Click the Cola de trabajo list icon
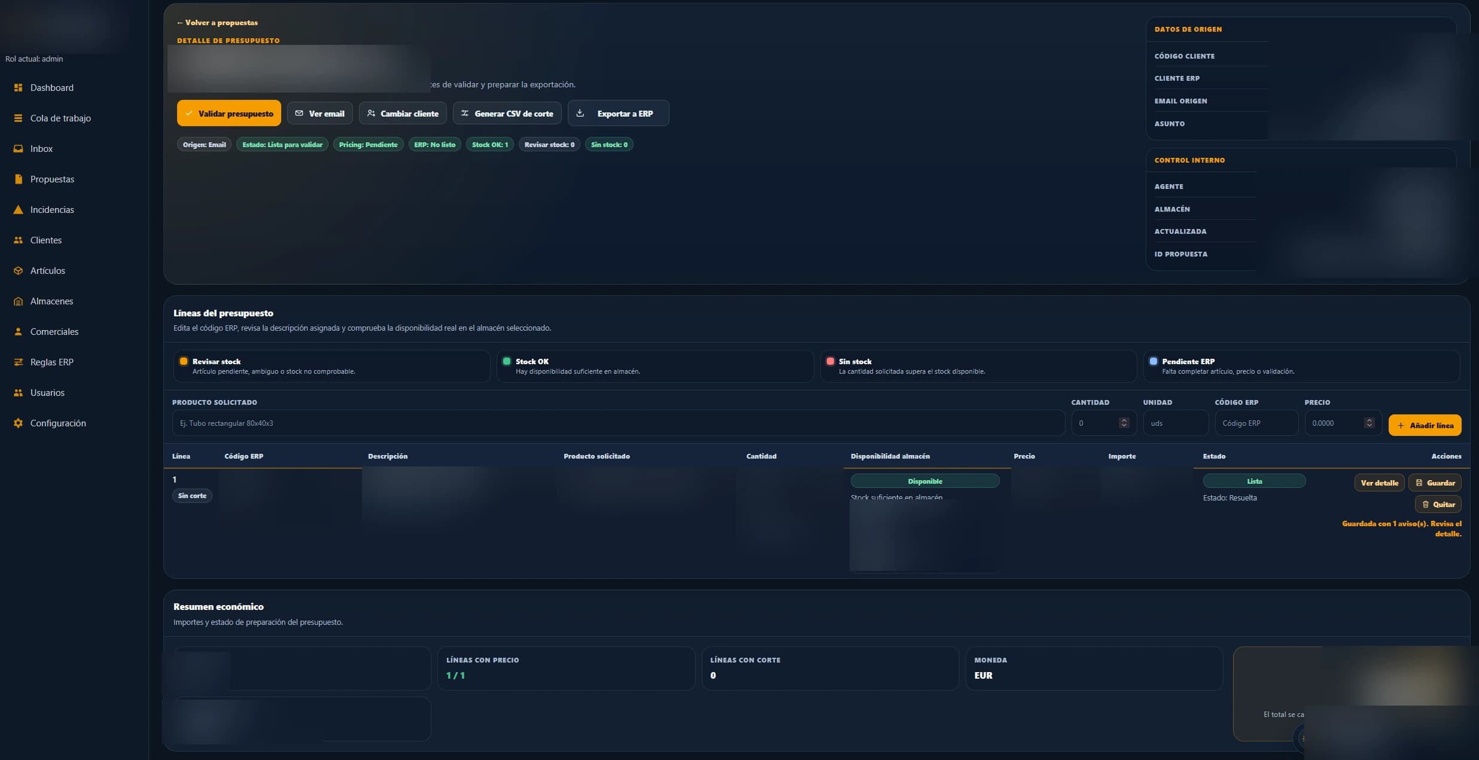The width and height of the screenshot is (1479, 760). coord(18,118)
